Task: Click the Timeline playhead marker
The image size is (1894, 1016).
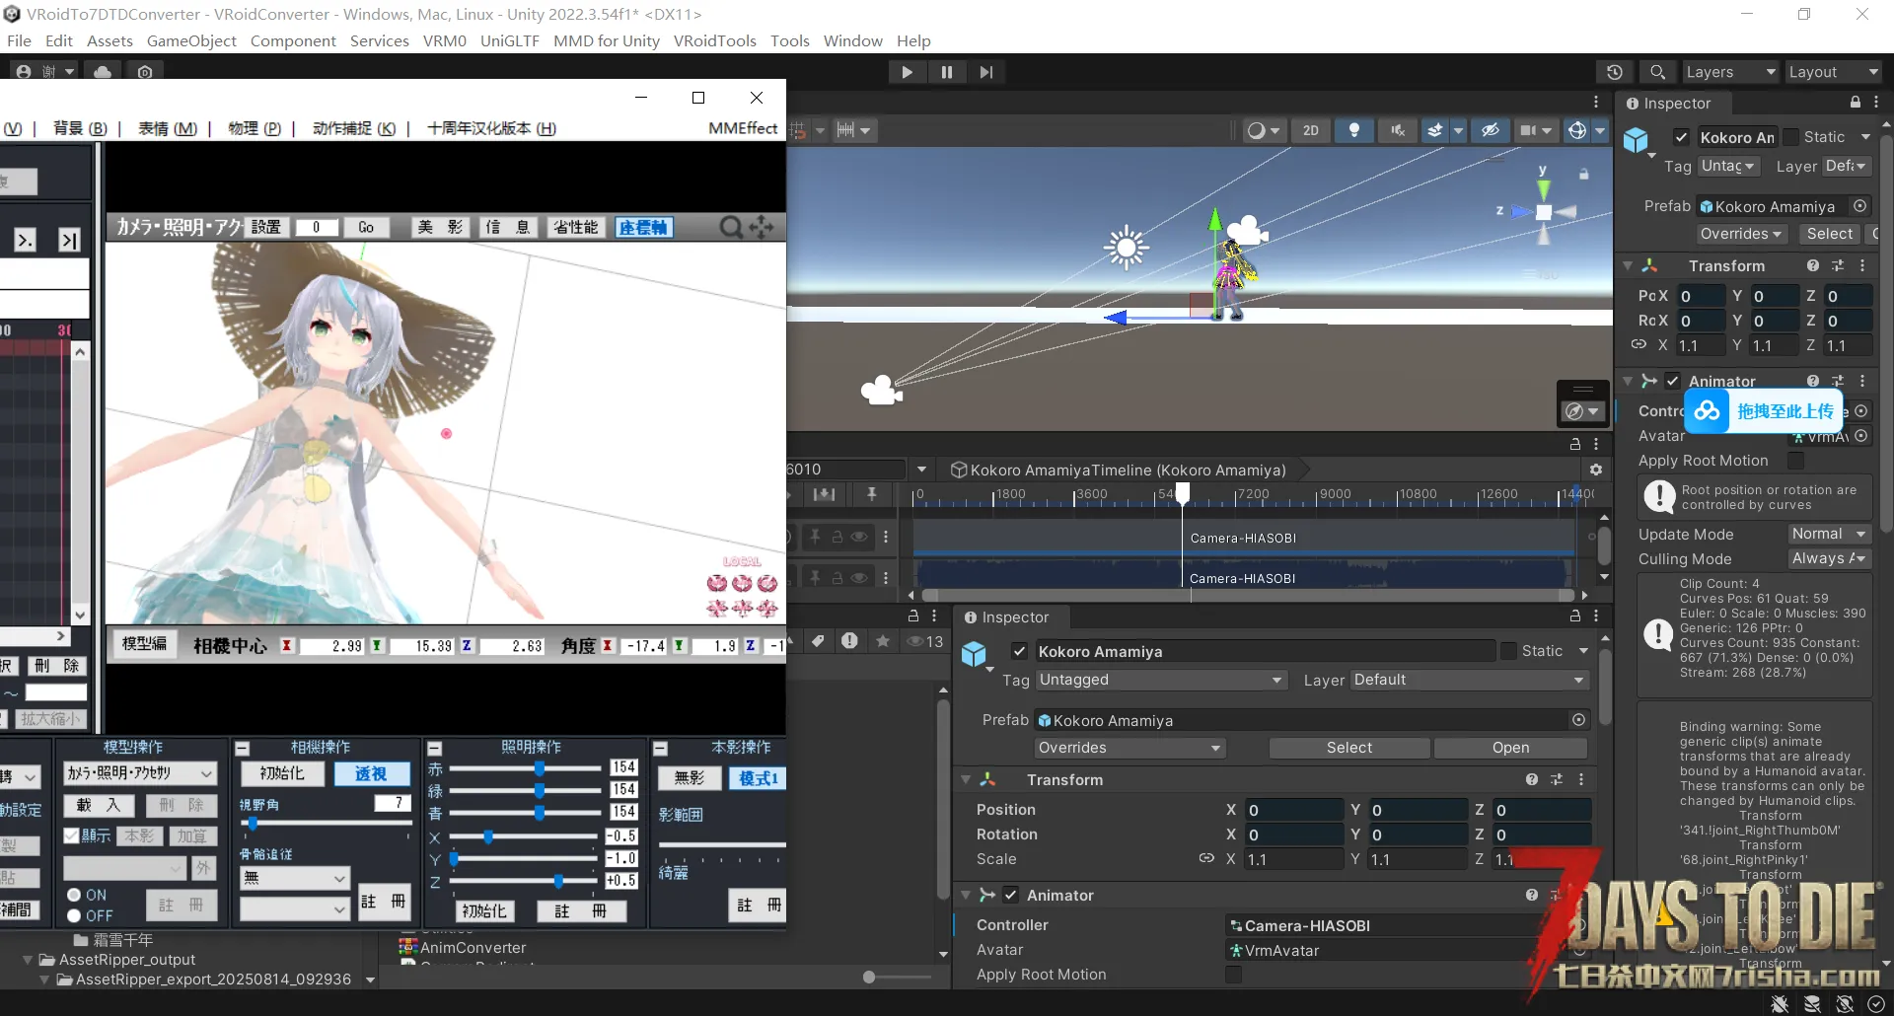Action: tap(1183, 492)
